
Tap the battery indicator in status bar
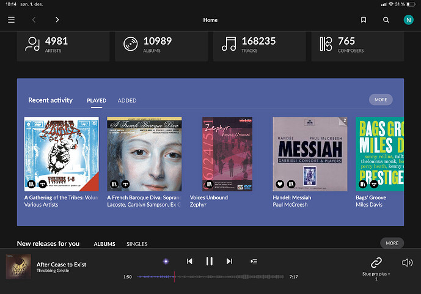click(x=410, y=4)
